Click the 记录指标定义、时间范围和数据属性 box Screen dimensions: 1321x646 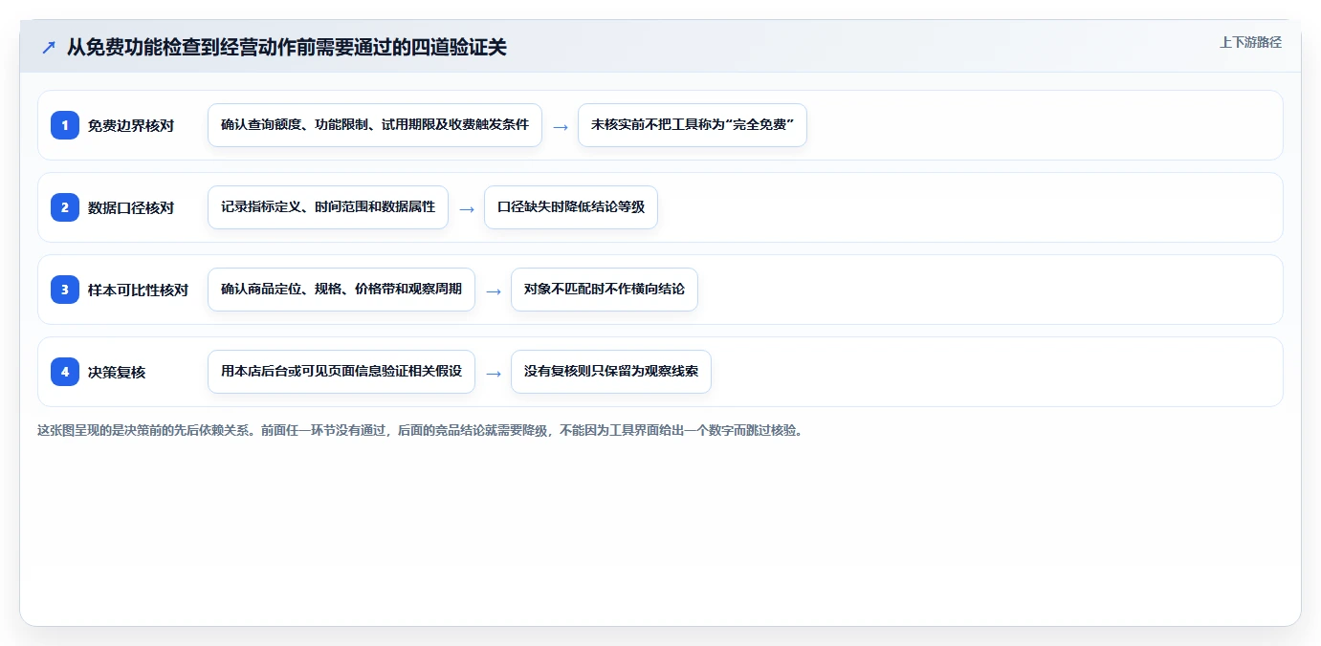coord(328,207)
